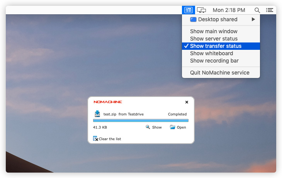Expand the Desktop shared submenu arrow
The image size is (282, 178).
(253, 19)
